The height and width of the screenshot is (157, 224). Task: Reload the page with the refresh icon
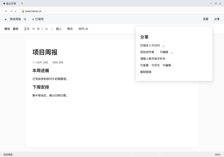click(15, 11)
